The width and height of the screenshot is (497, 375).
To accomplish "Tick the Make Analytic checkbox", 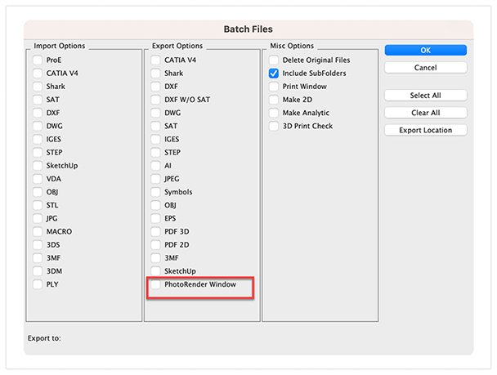I will [x=274, y=113].
